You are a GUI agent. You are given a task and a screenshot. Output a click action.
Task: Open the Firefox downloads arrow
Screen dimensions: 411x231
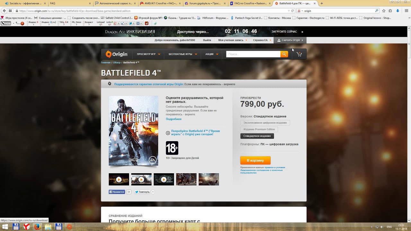[x=398, y=11]
